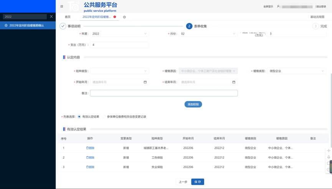332x189 pixels.
Task: Select 有效认定结果 radio option
Action: pyautogui.click(x=79, y=117)
